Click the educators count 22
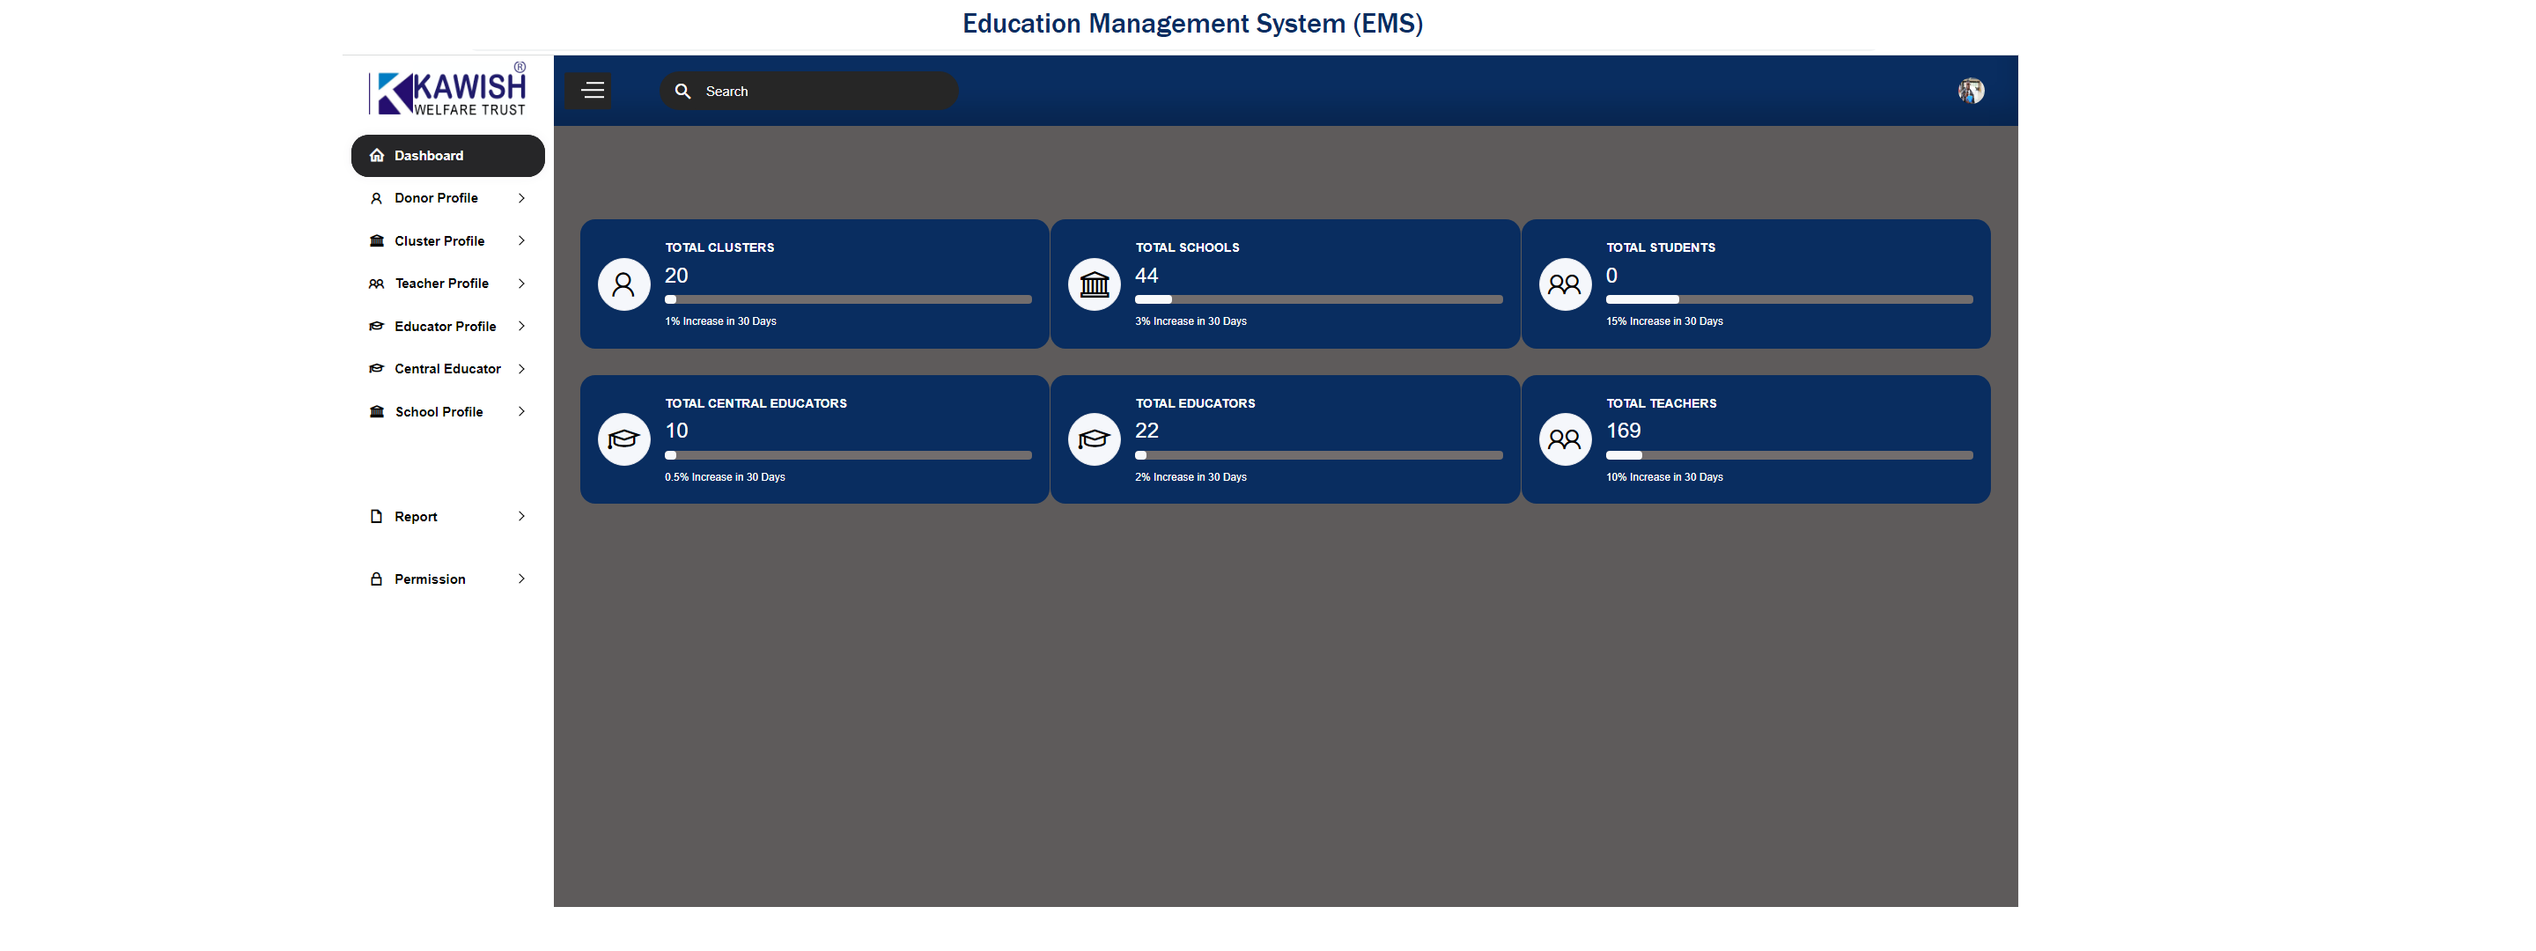The width and height of the screenshot is (2536, 951). coord(1146,431)
